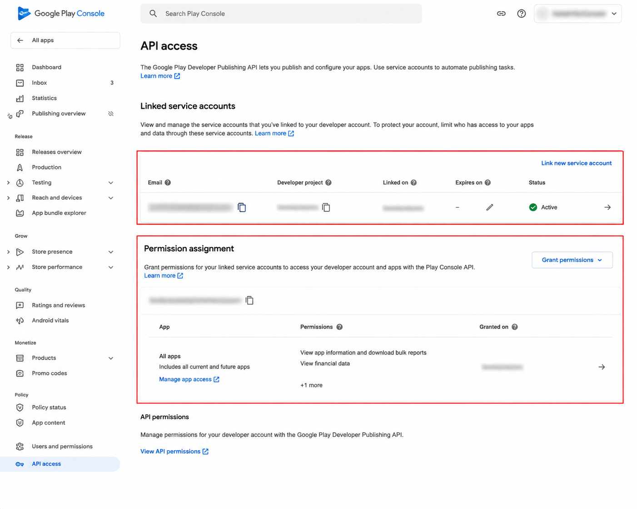The image size is (637, 509).
Task: Expand the Products chevron
Action: click(111, 358)
